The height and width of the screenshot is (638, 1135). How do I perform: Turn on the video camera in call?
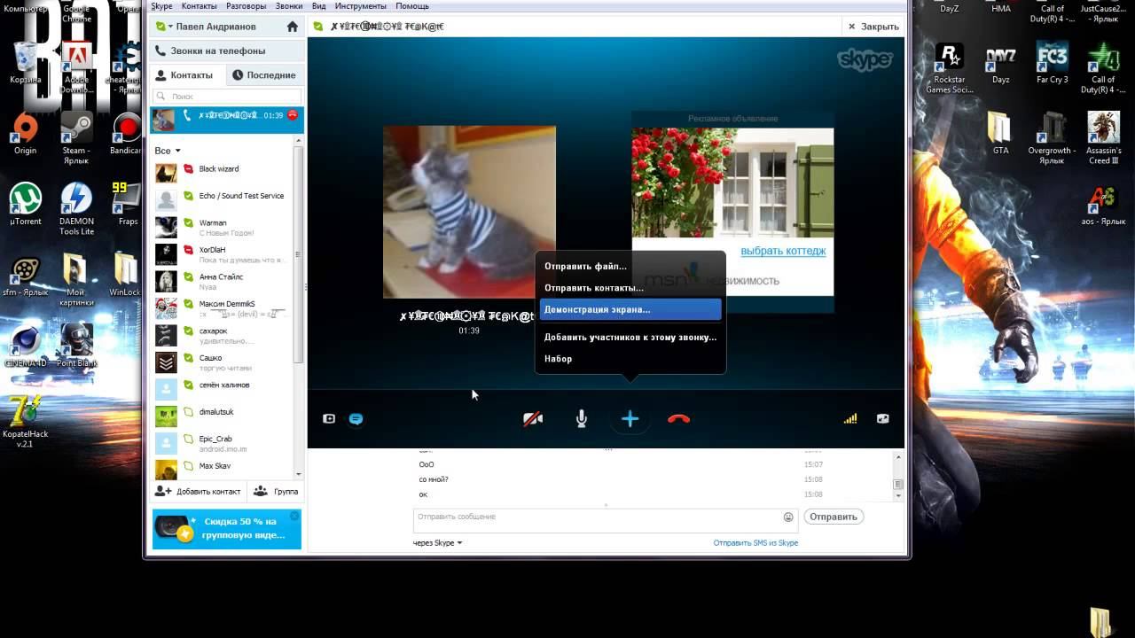tap(533, 419)
